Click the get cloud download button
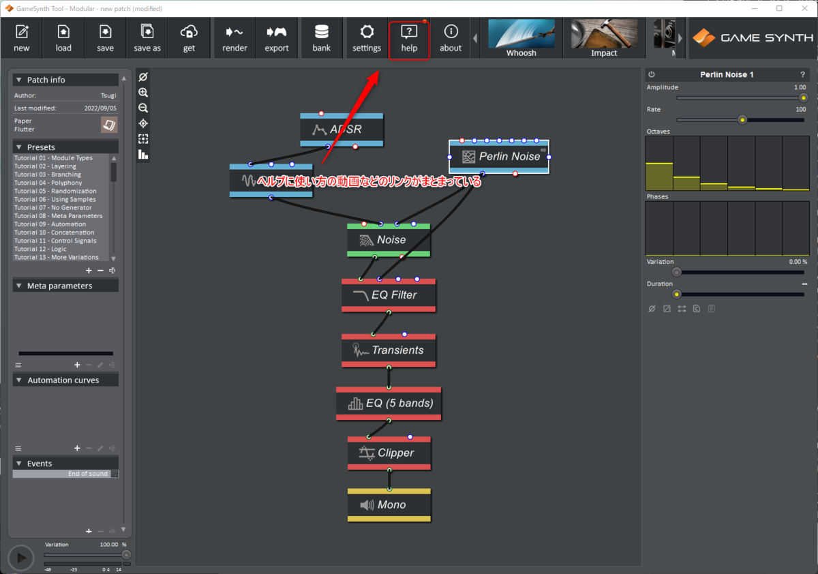818x574 pixels. point(189,38)
